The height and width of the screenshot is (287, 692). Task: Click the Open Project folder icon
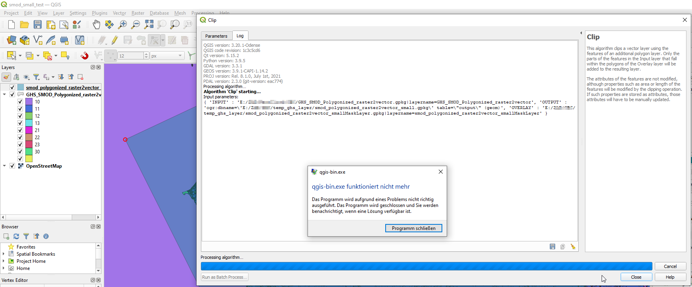25,25
